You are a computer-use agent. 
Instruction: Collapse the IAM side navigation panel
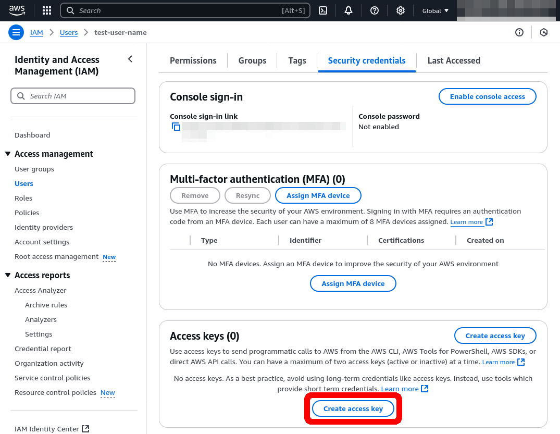coord(130,59)
